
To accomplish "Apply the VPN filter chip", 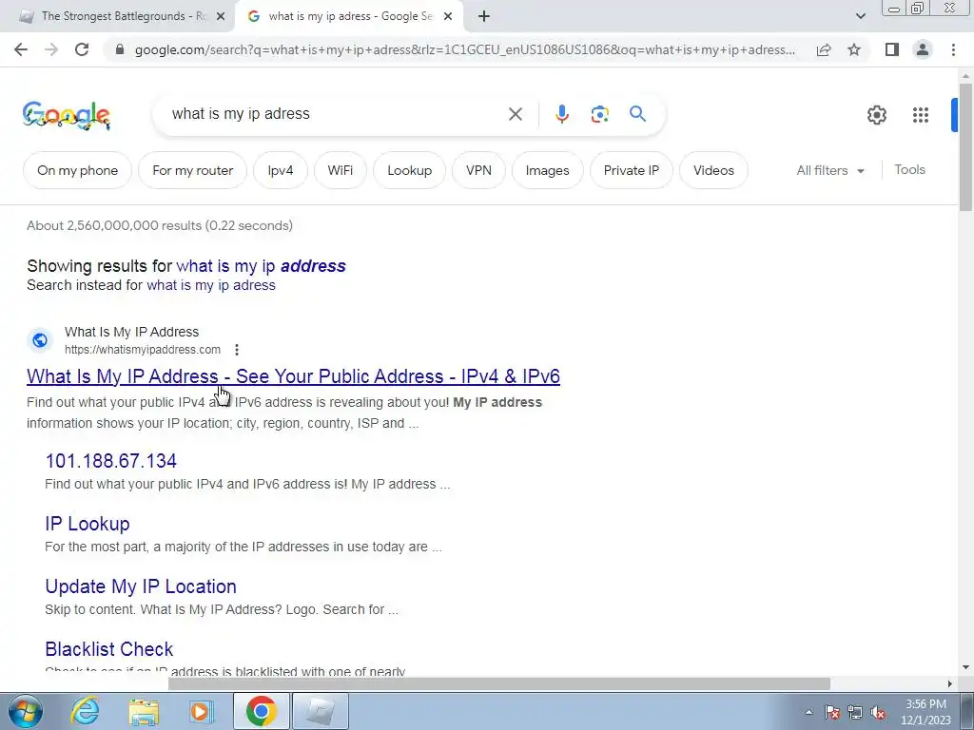I will 478,170.
